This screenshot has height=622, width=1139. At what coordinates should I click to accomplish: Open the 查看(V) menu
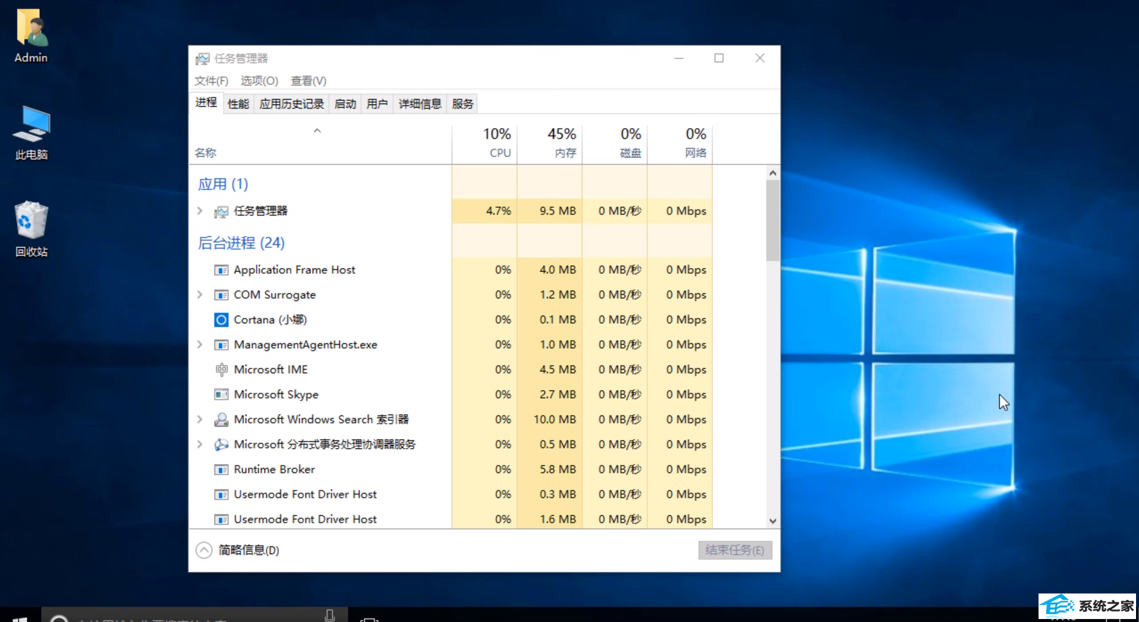pyautogui.click(x=309, y=81)
